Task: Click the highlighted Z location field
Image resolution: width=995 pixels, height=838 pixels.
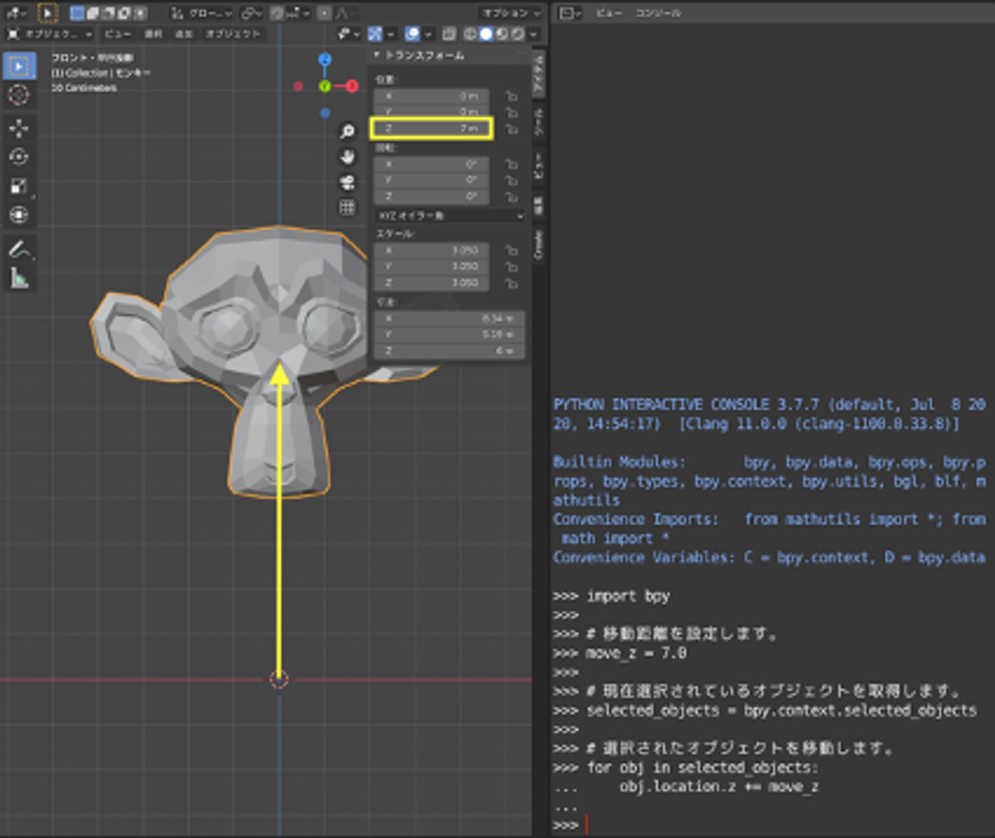Action: (x=431, y=129)
